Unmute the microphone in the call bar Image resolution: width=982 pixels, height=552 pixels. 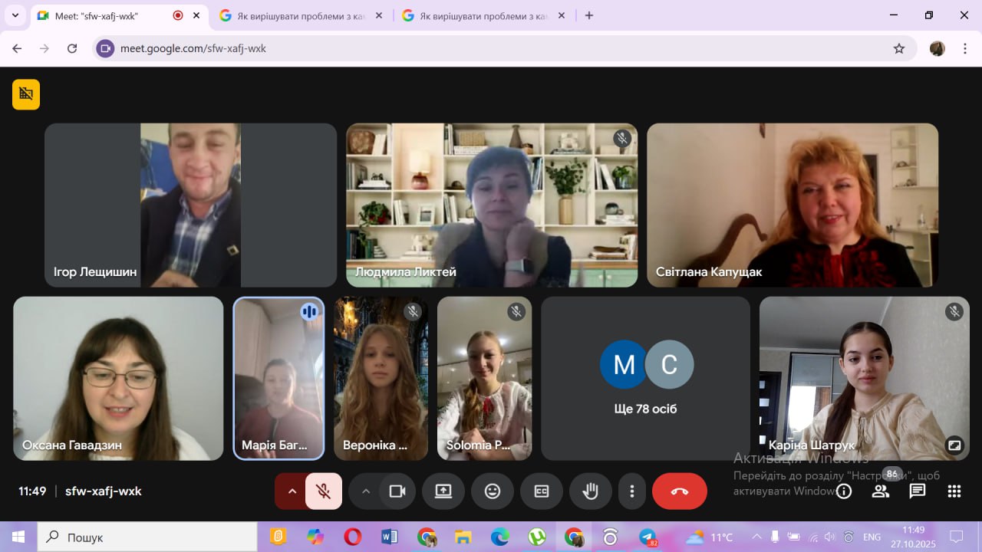click(x=324, y=491)
